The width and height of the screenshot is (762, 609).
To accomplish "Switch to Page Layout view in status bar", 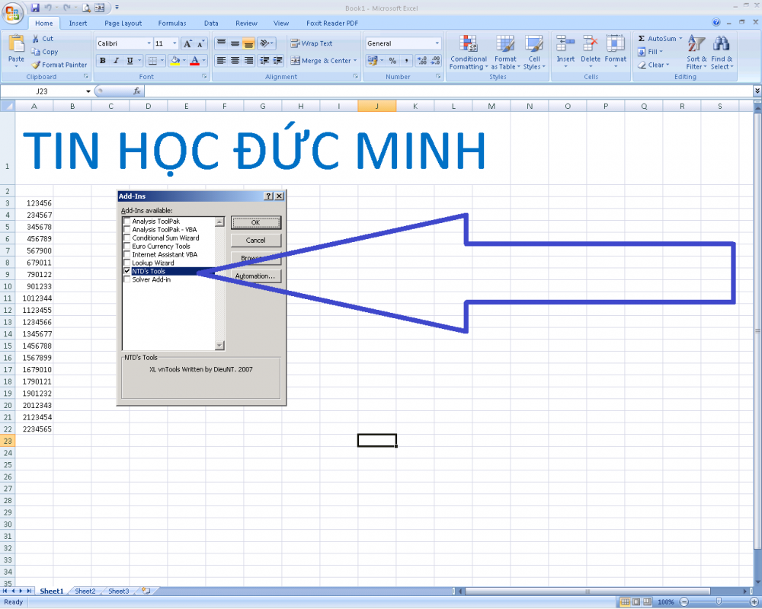I will coord(636,602).
